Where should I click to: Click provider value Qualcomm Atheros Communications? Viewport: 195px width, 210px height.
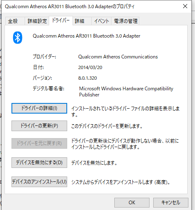pyautogui.click(x=118, y=57)
